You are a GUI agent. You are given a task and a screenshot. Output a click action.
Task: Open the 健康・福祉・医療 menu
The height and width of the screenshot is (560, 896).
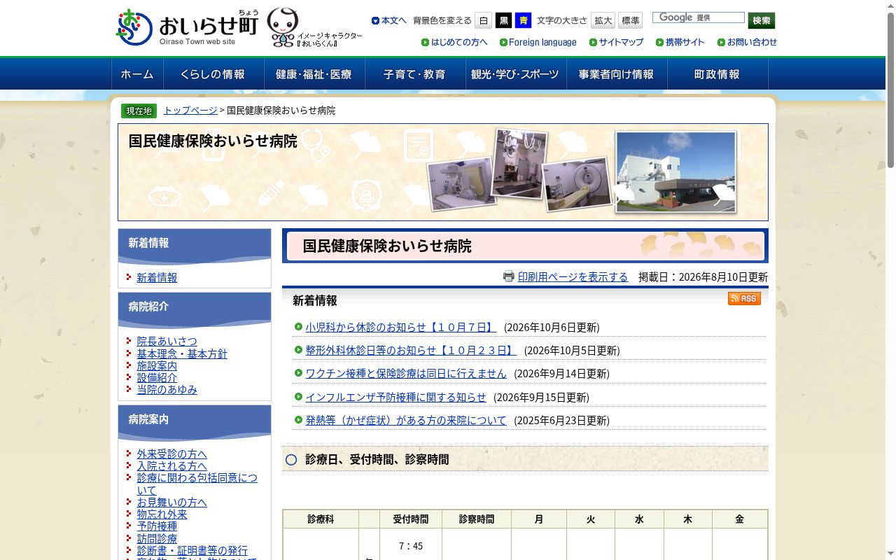click(x=314, y=74)
